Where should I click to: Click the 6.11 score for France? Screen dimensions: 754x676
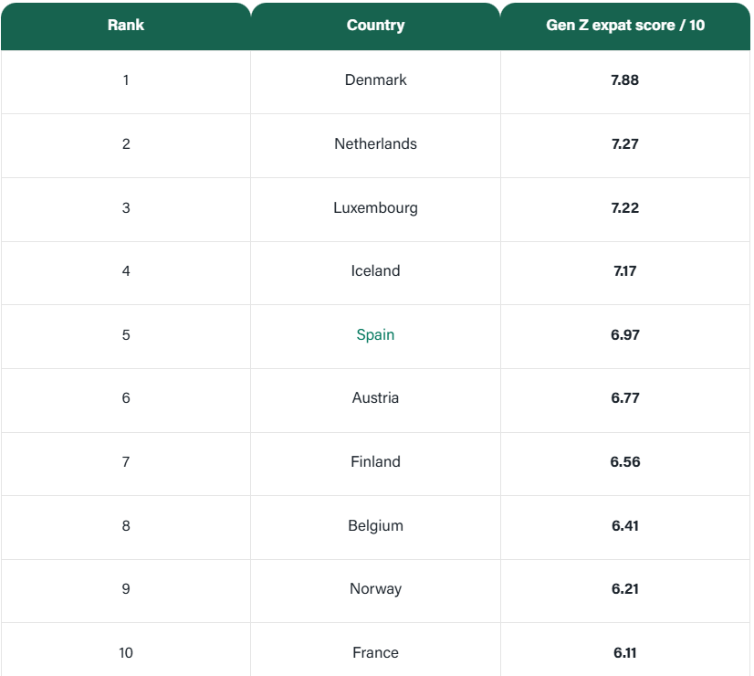(x=625, y=652)
